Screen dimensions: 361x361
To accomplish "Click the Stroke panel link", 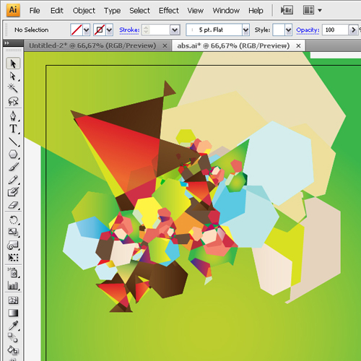I will pos(129,30).
